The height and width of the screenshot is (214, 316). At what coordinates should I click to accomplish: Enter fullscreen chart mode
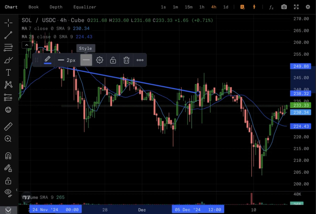[296, 7]
